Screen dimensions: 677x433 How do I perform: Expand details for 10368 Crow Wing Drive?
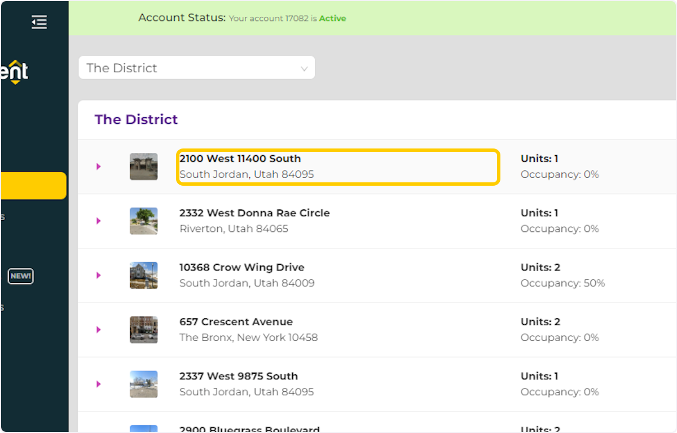[x=99, y=275]
